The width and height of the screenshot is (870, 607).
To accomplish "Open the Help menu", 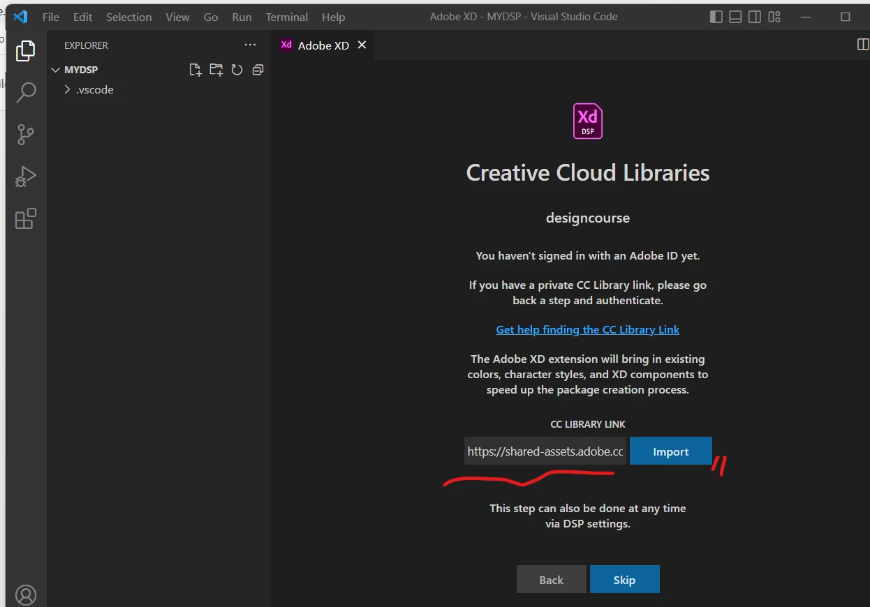I will click(334, 17).
